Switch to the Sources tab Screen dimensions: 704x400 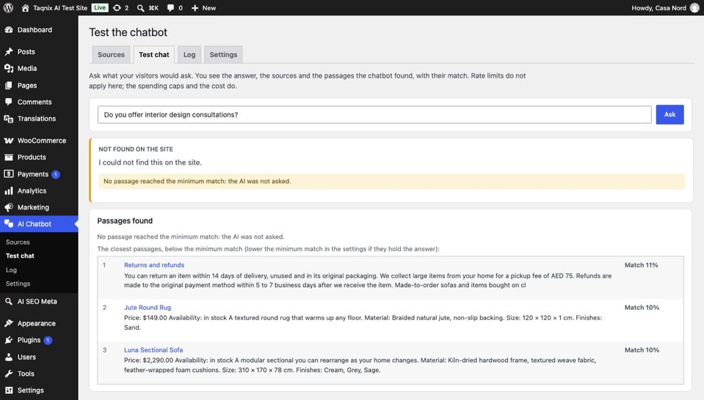click(x=111, y=55)
